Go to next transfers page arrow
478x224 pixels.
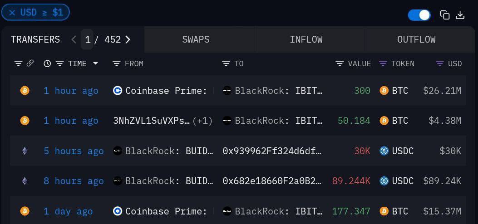128,39
